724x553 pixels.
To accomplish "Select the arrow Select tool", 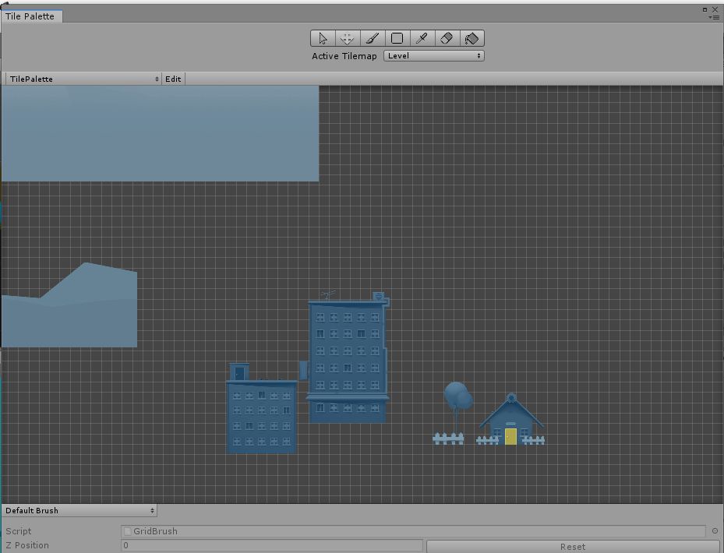I will [323, 38].
